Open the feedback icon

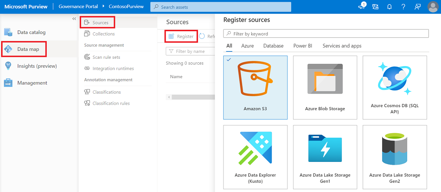click(417, 7)
